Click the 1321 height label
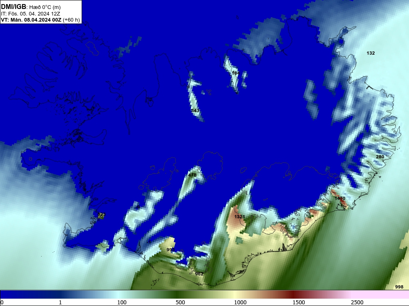409x306 pixels. [239, 217]
